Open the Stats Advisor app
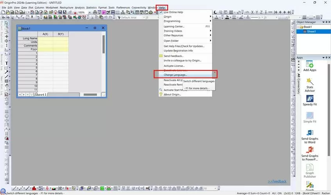Screen dimensions: 331x195 click(310, 85)
